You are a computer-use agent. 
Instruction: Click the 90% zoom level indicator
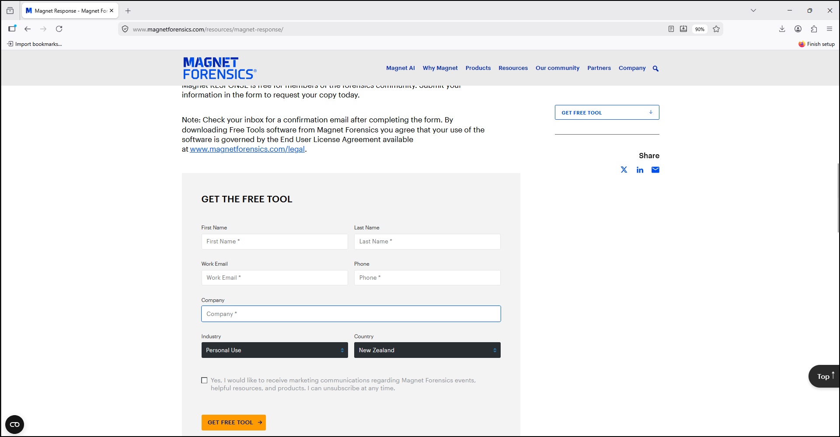click(x=700, y=29)
